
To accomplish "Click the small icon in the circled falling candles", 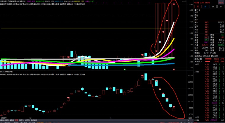I will tap(160, 89).
